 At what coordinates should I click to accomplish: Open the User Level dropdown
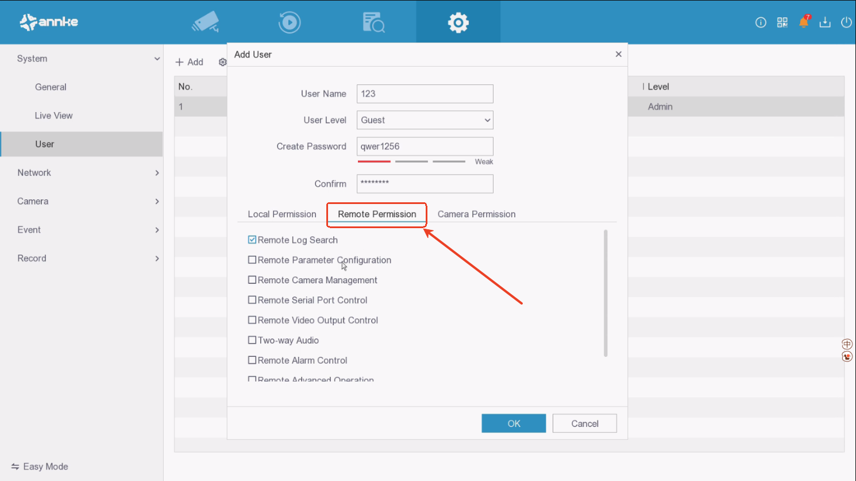point(425,120)
